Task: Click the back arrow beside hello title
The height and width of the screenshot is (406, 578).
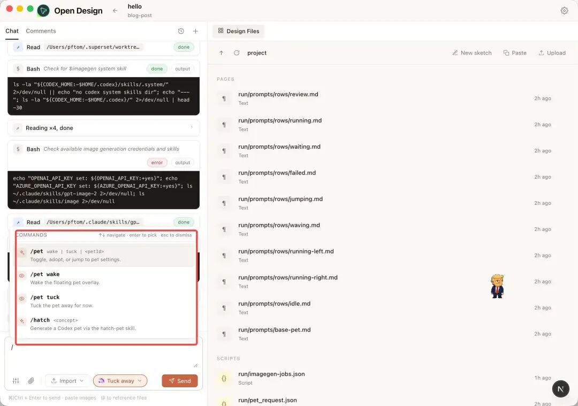Action: 115,11
